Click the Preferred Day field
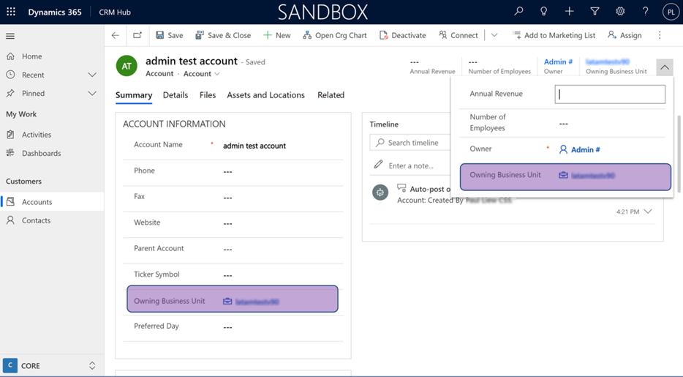 tap(233, 327)
